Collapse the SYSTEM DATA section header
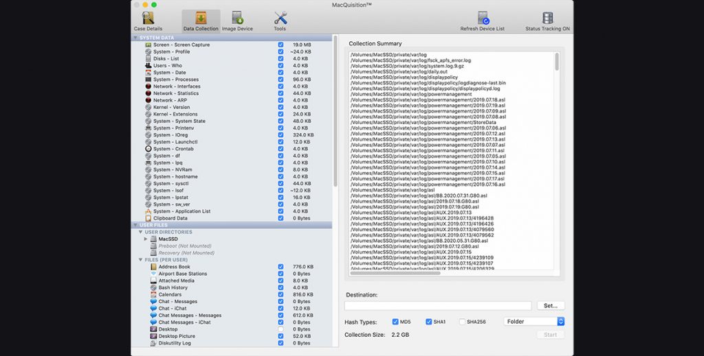The height and width of the screenshot is (356, 704). 135,38
